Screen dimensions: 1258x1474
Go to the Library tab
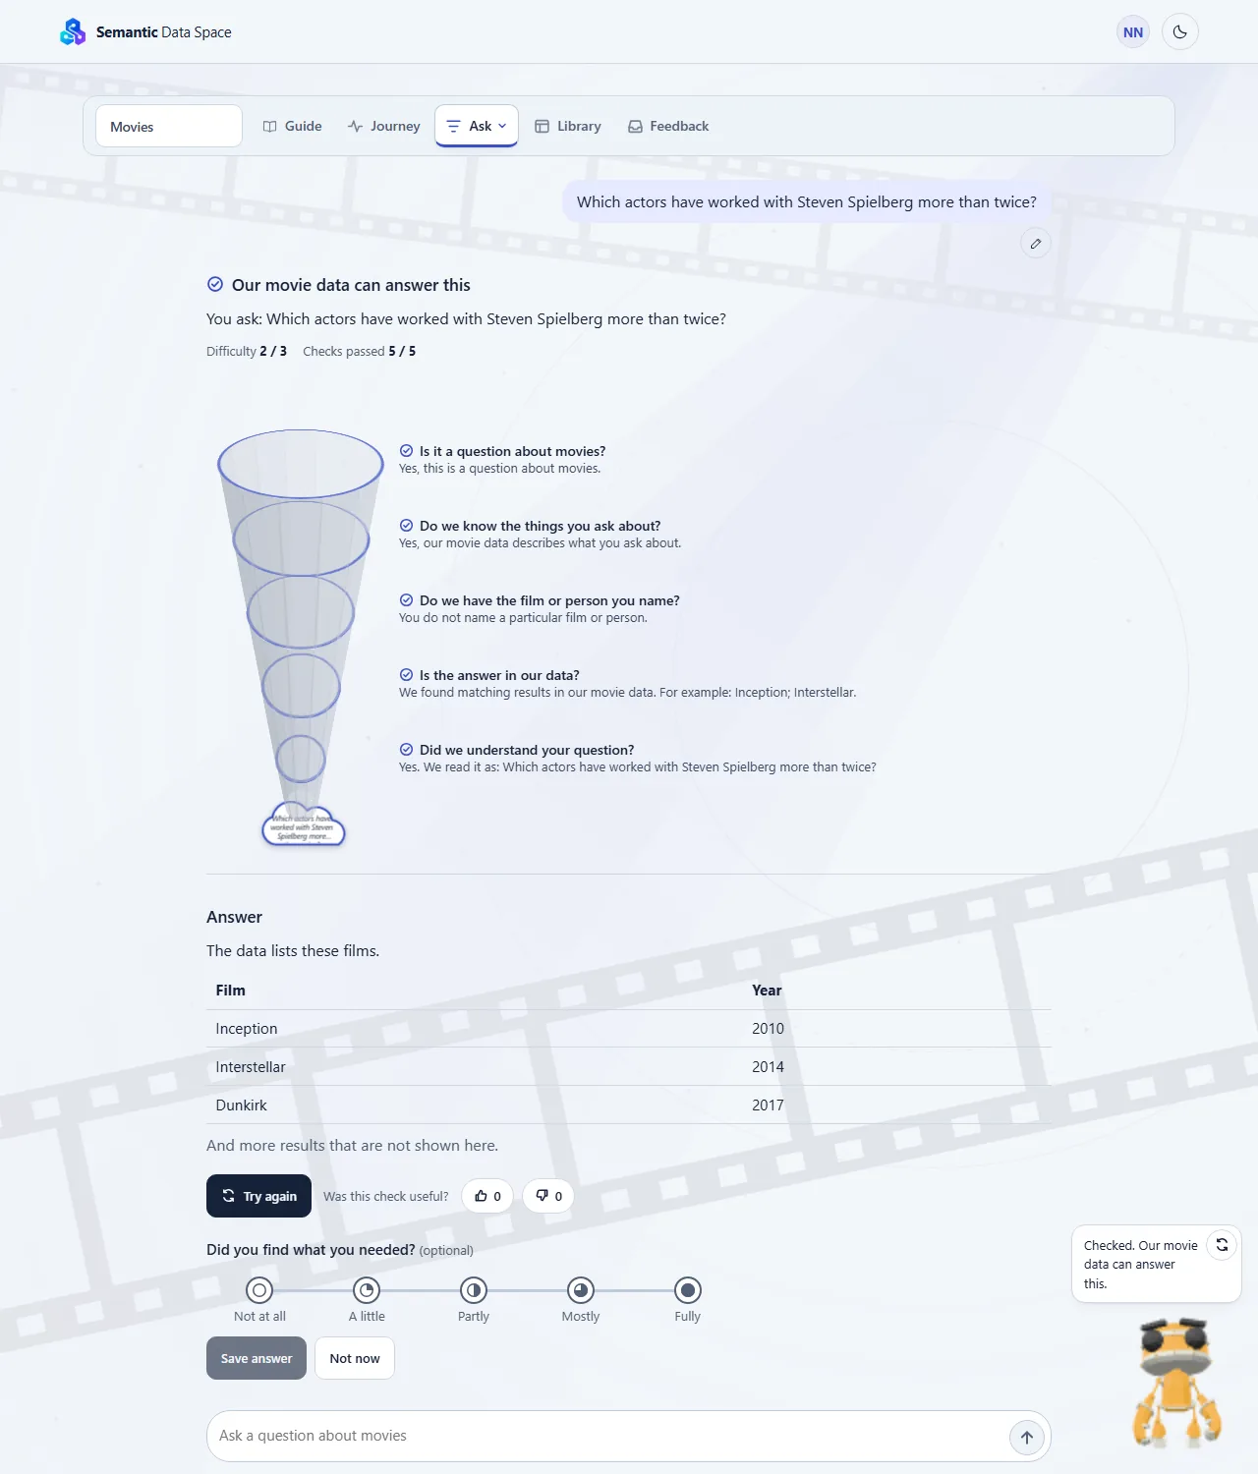pyautogui.click(x=568, y=126)
